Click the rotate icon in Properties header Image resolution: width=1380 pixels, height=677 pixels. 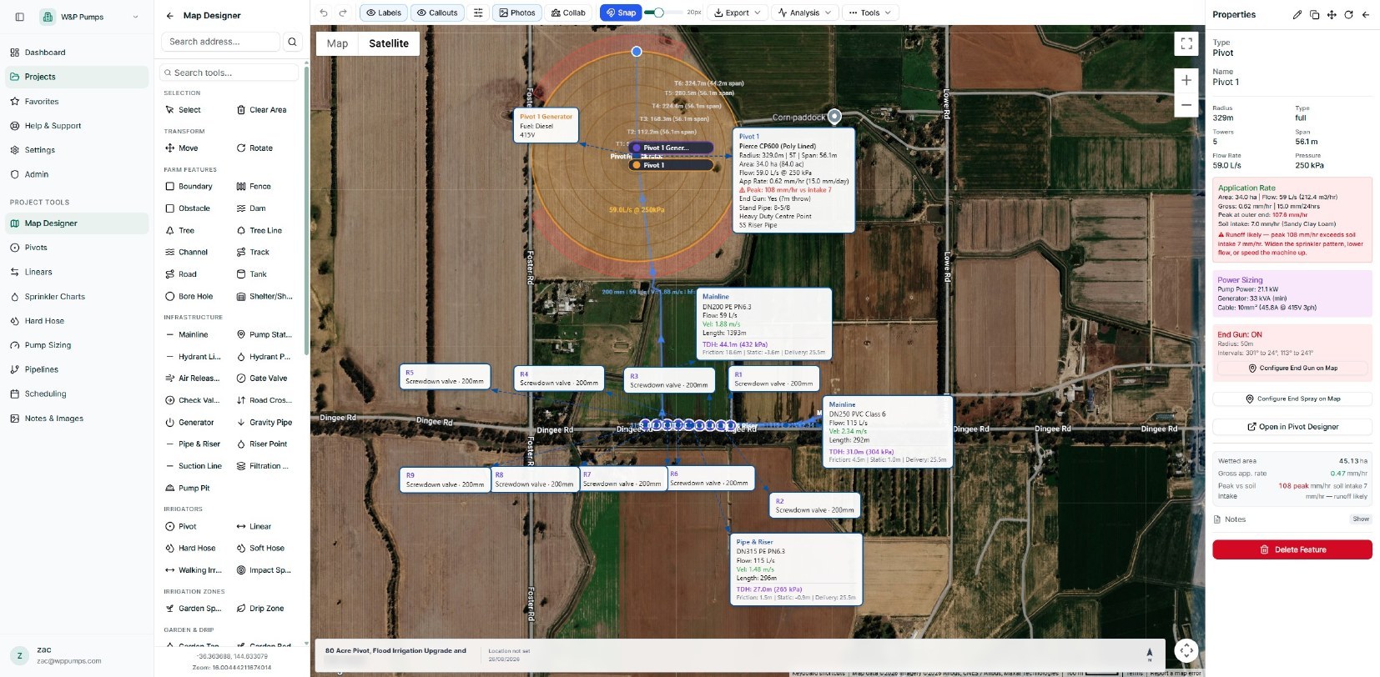(x=1348, y=14)
